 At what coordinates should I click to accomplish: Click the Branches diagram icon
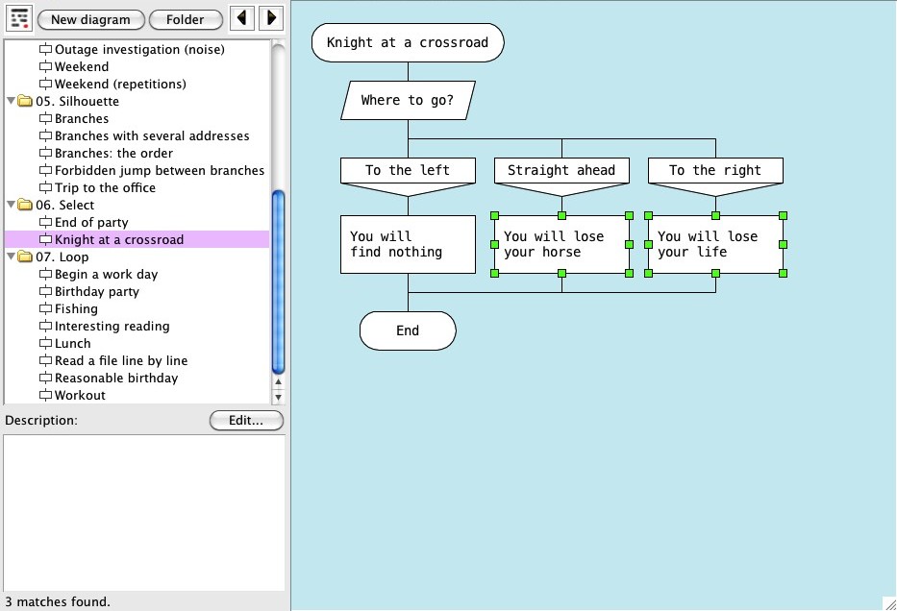click(x=45, y=119)
